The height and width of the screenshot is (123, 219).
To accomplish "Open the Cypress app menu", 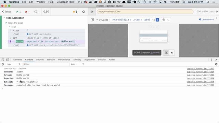I will 14,2.
